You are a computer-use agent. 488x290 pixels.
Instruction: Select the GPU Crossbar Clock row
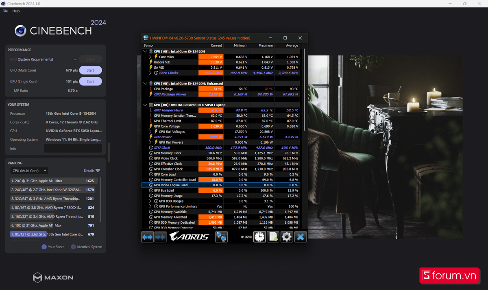click(x=220, y=169)
